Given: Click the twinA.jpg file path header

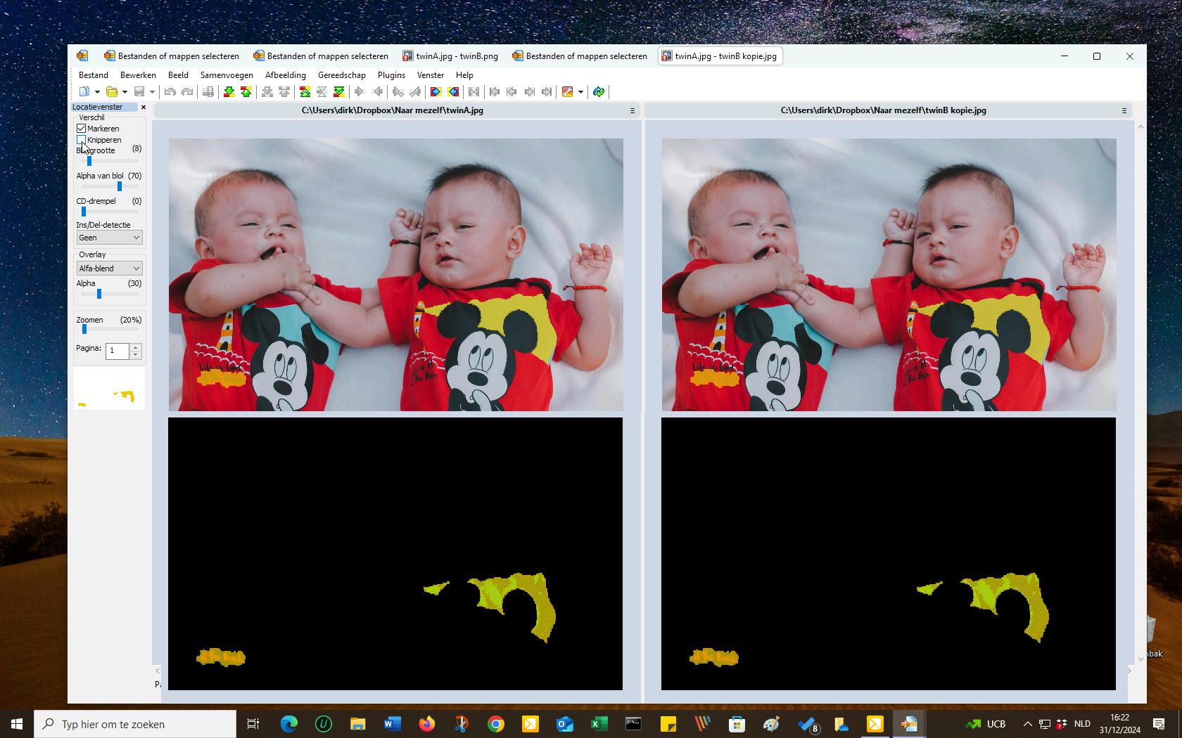Looking at the screenshot, I should 393,110.
